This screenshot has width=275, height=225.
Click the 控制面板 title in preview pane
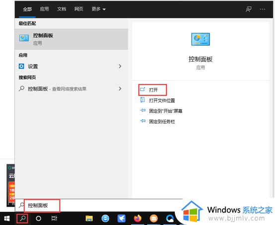201,59
